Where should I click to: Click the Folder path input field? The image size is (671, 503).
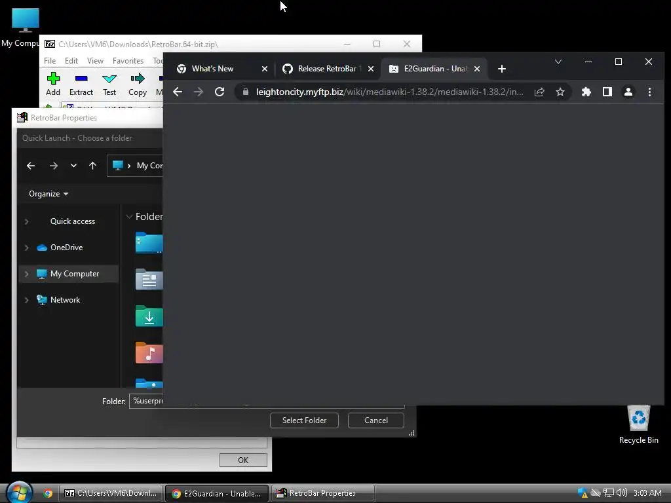point(267,401)
